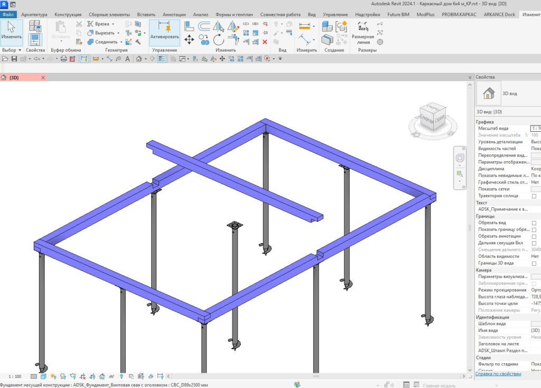541x388 pixels.
Task: Switch to the Аннотации ribbon tab
Action: click(x=174, y=14)
